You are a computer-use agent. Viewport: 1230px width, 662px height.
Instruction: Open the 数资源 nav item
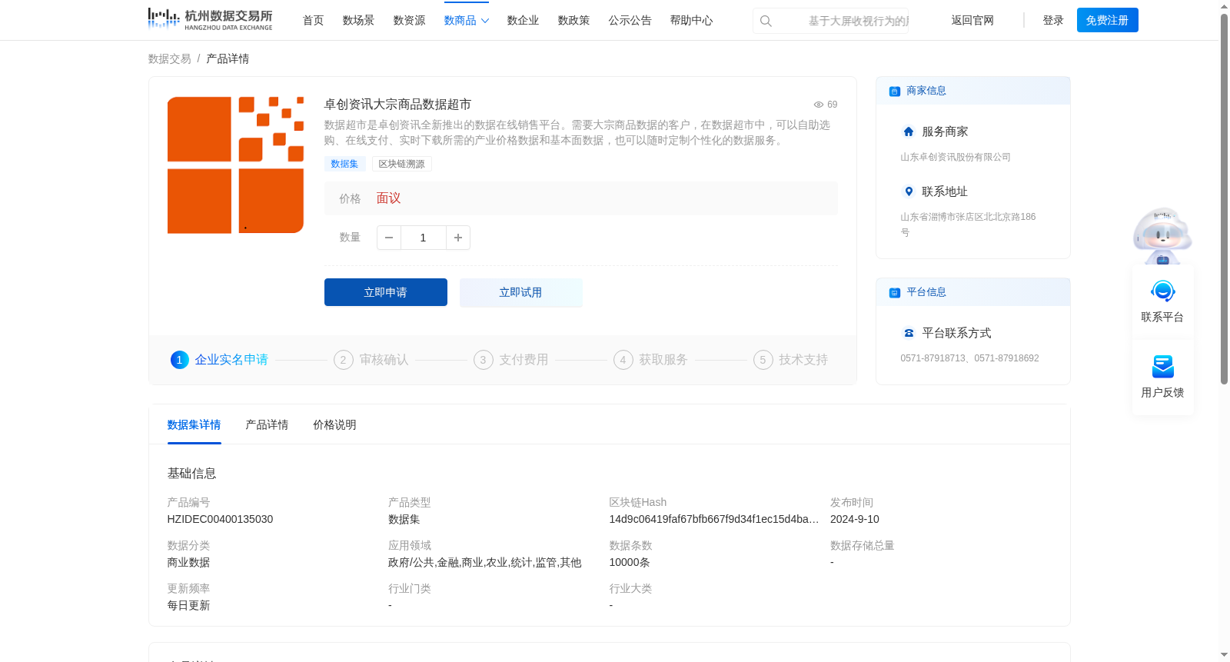pyautogui.click(x=409, y=21)
